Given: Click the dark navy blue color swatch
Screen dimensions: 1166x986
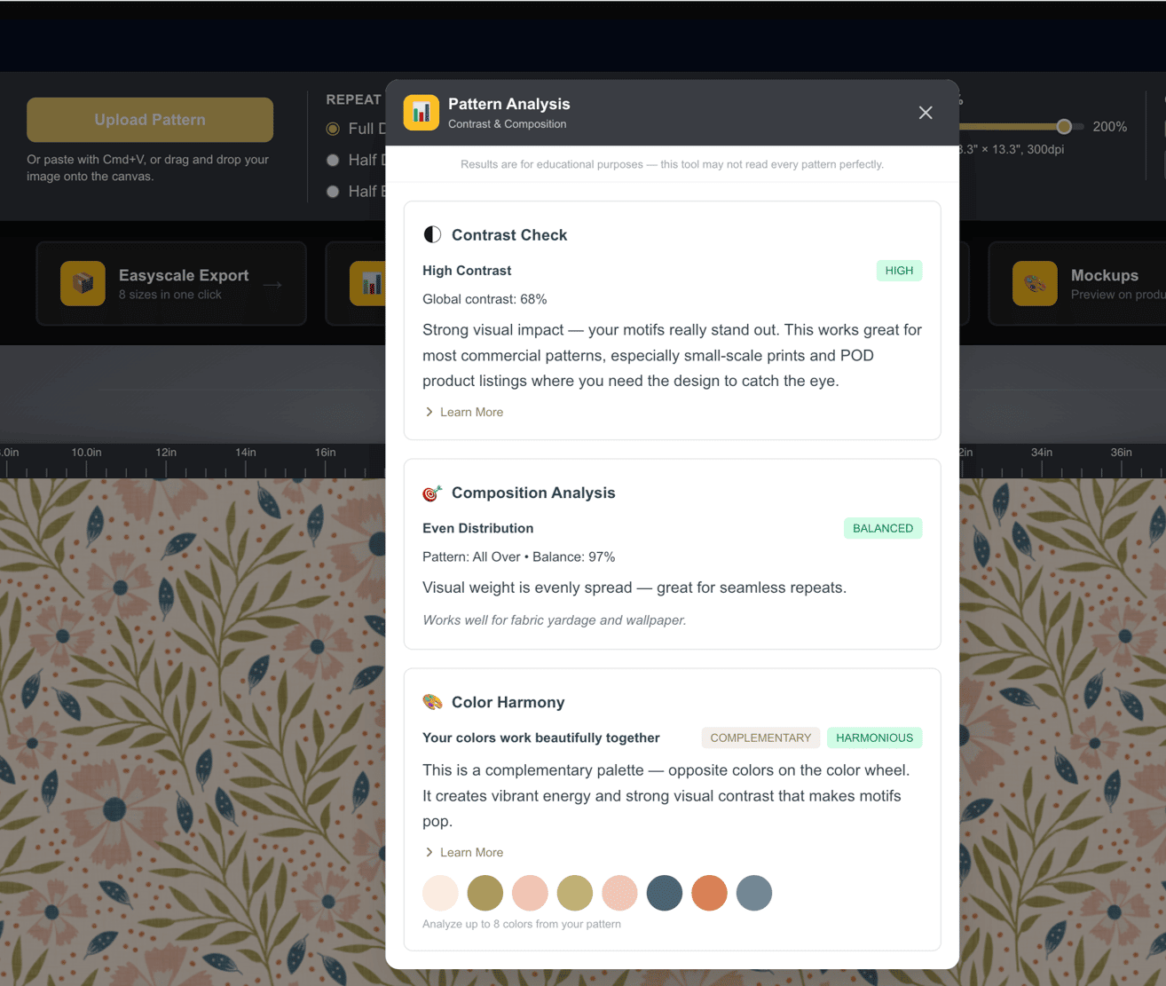Looking at the screenshot, I should (x=665, y=893).
